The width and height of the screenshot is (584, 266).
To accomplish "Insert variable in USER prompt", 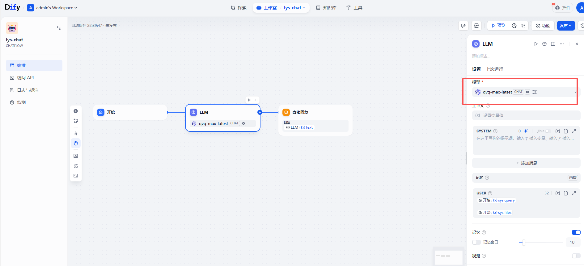I will coord(558,193).
